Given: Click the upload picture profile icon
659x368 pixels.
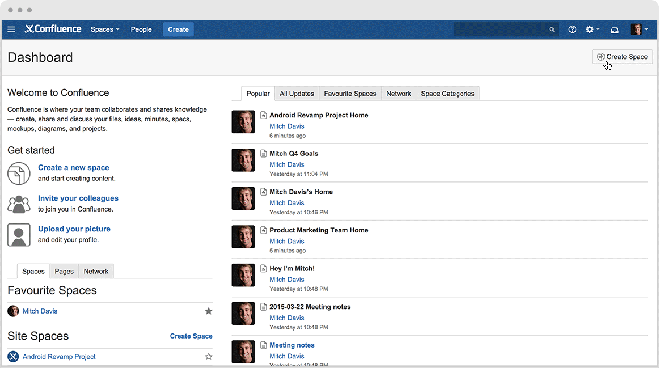Looking at the screenshot, I should pos(19,235).
